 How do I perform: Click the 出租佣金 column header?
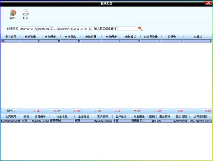pyautogui.click(x=111, y=37)
